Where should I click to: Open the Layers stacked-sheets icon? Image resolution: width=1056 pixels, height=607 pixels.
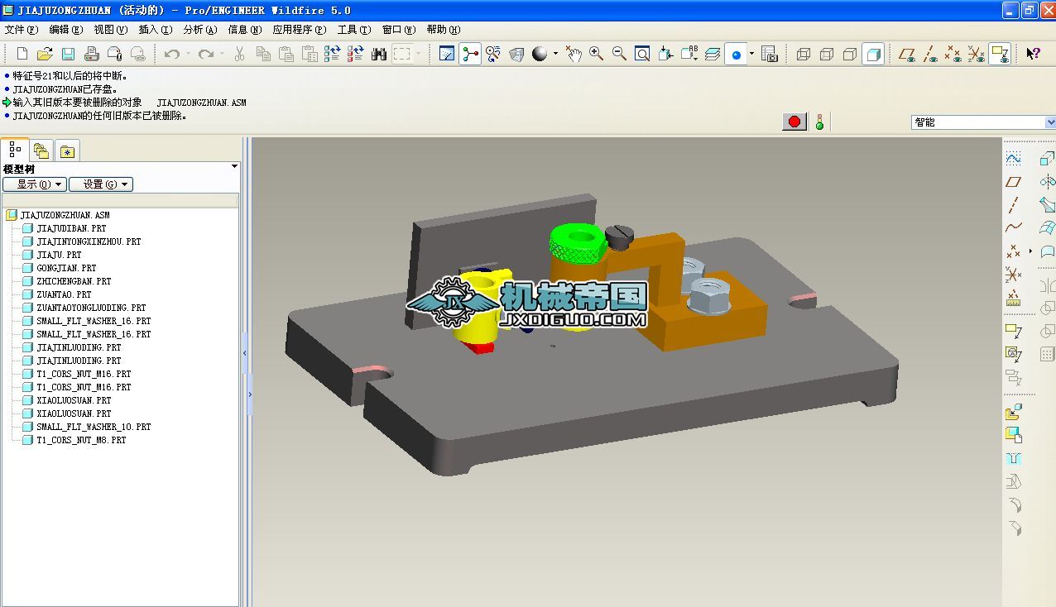click(x=713, y=54)
